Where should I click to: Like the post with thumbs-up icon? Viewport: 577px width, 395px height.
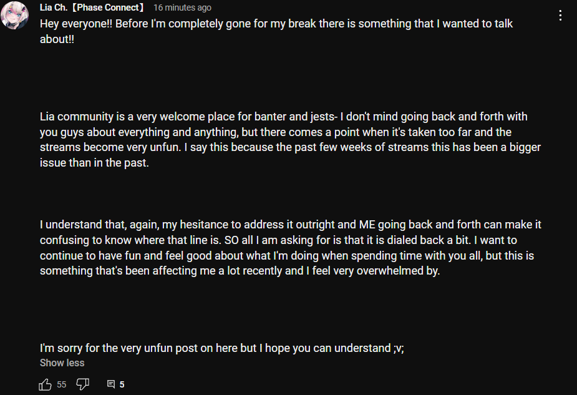[45, 384]
